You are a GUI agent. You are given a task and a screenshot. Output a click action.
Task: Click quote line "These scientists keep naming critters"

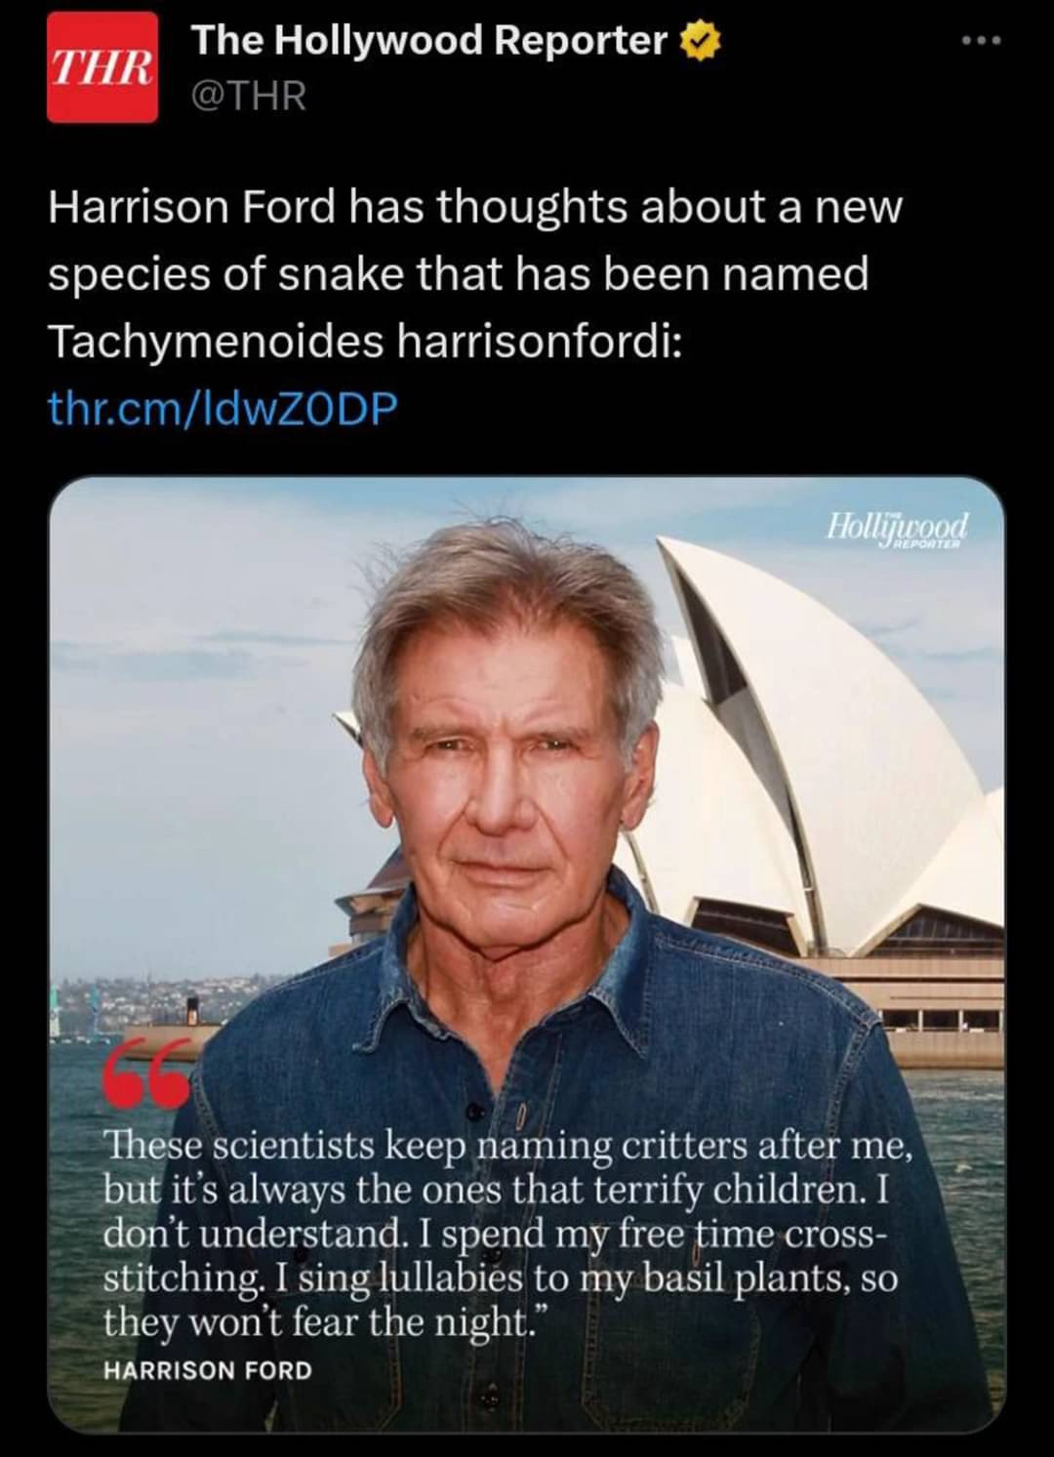pyautogui.click(x=507, y=1145)
